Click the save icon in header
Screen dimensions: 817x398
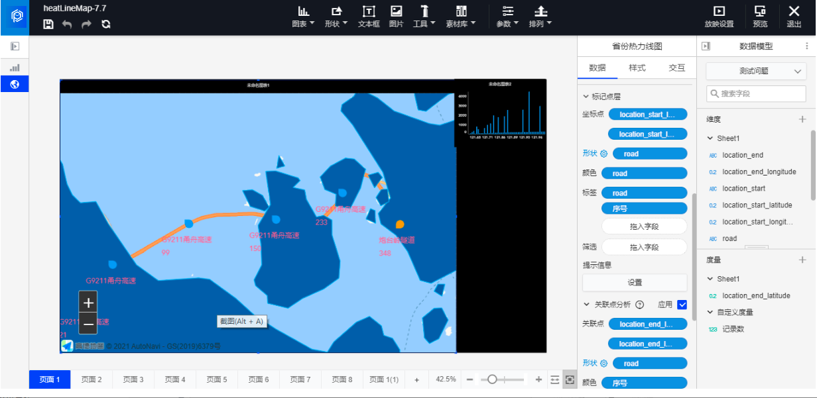pos(48,24)
